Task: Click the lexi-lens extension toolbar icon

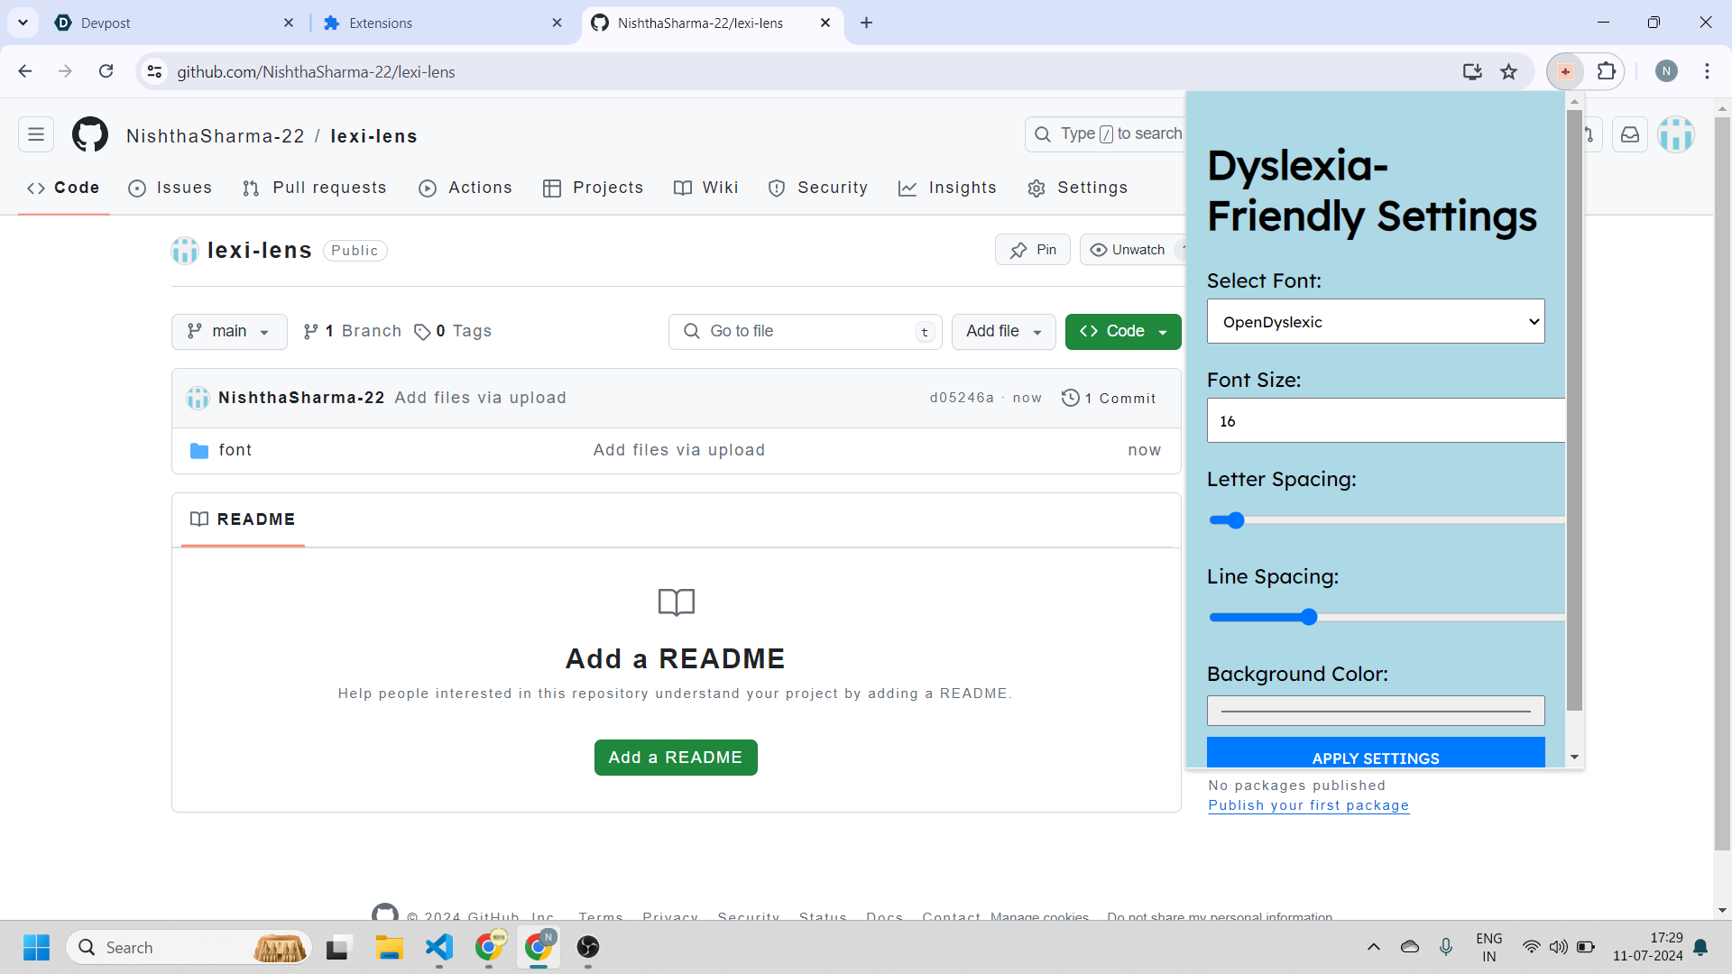Action: [1566, 71]
